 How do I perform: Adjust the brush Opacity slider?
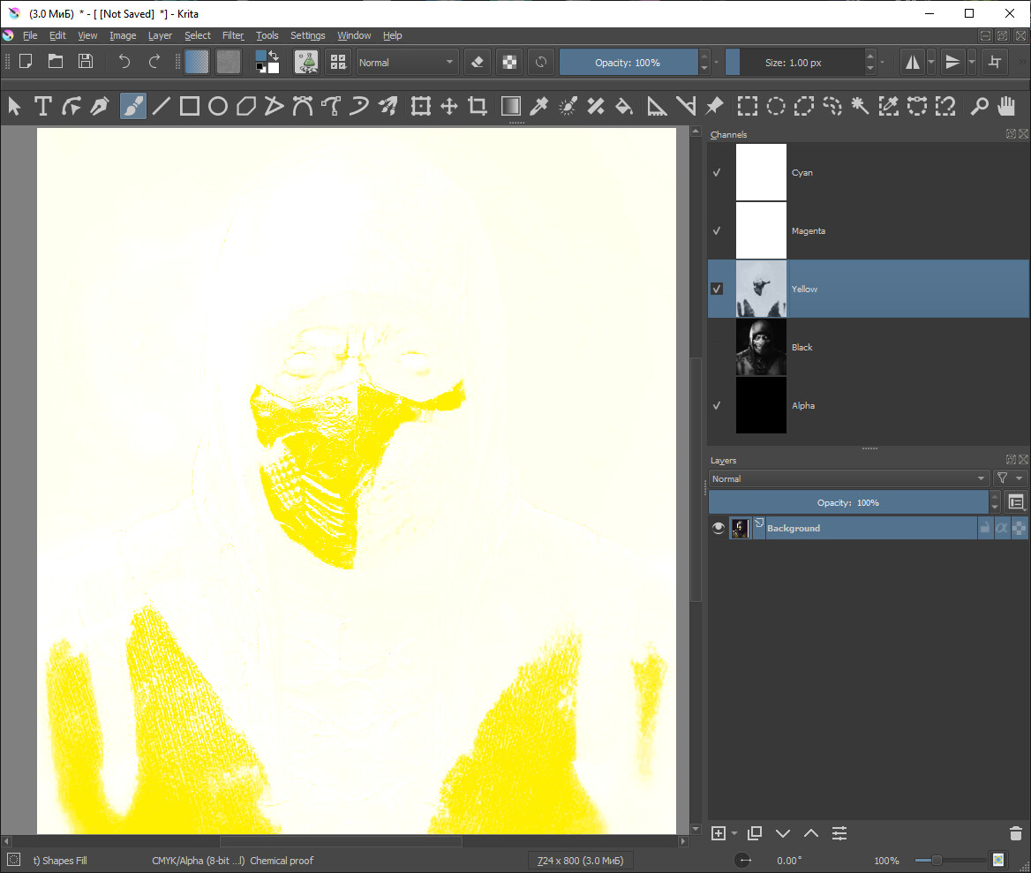628,63
